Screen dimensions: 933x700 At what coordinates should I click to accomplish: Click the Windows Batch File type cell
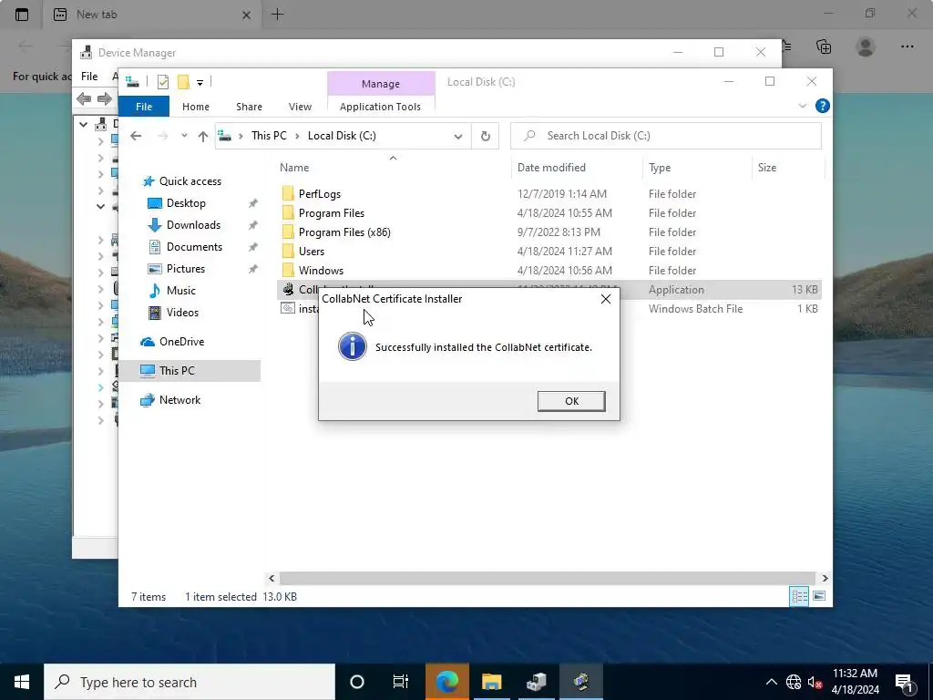coord(695,309)
